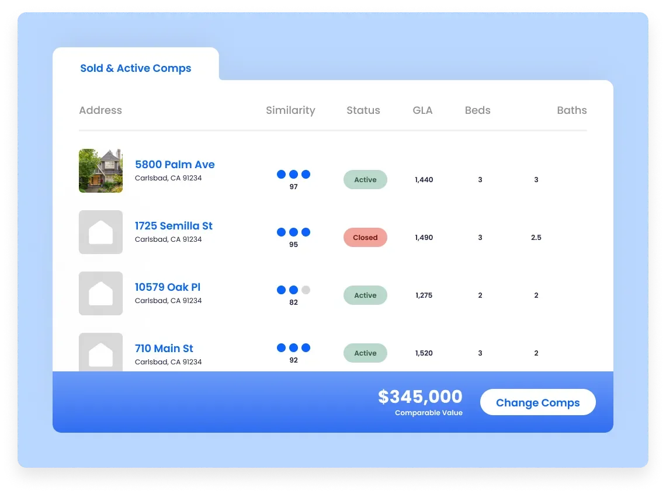
Task: Open the 5800 Palm Ave address link
Action: tap(175, 165)
